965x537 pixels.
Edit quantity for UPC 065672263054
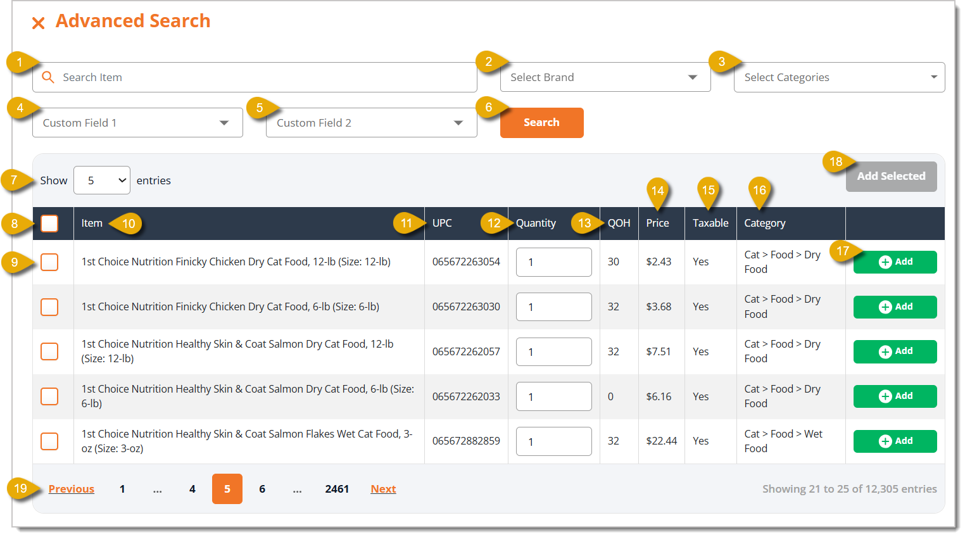coord(554,262)
